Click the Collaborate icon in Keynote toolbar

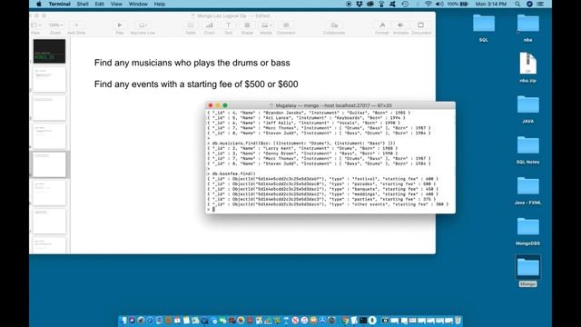click(334, 25)
